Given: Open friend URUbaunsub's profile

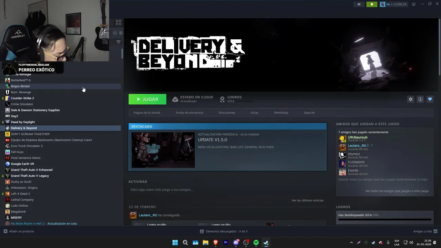Looking at the screenshot, I should (x=358, y=137).
